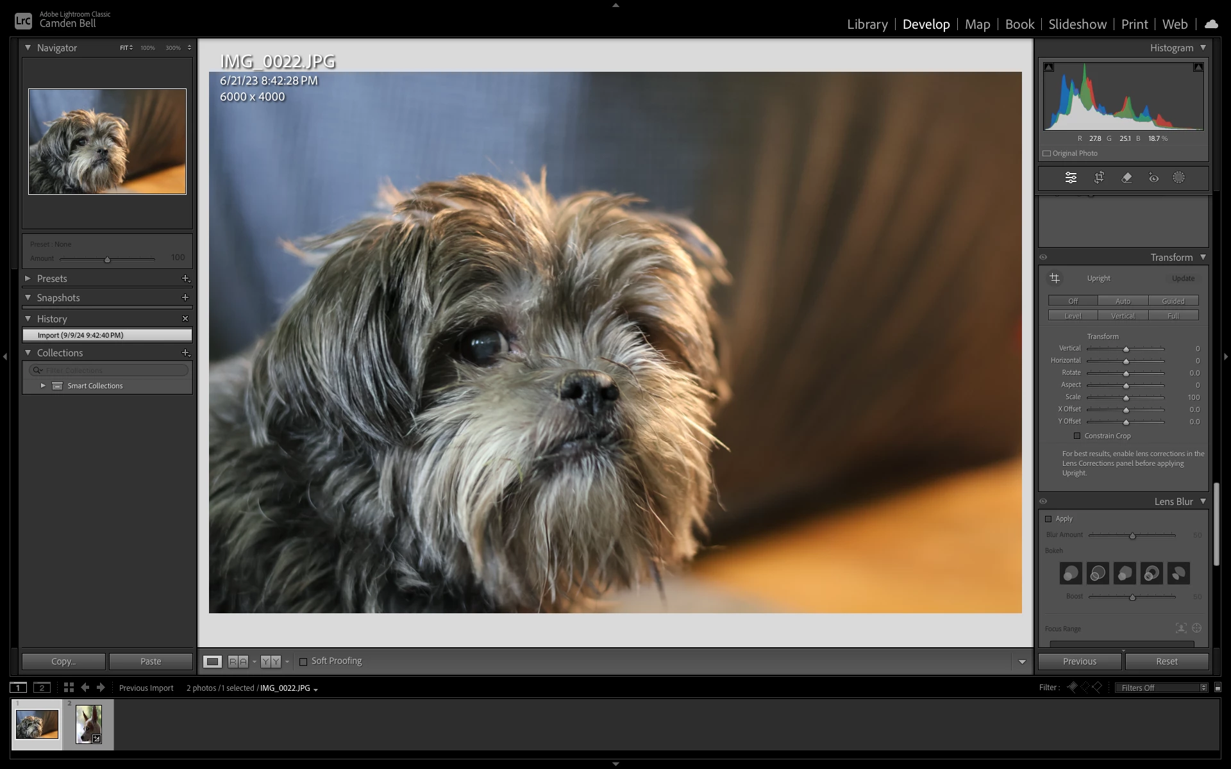Image resolution: width=1231 pixels, height=769 pixels.
Task: Select the Crop overlay tool icon
Action: (1099, 178)
